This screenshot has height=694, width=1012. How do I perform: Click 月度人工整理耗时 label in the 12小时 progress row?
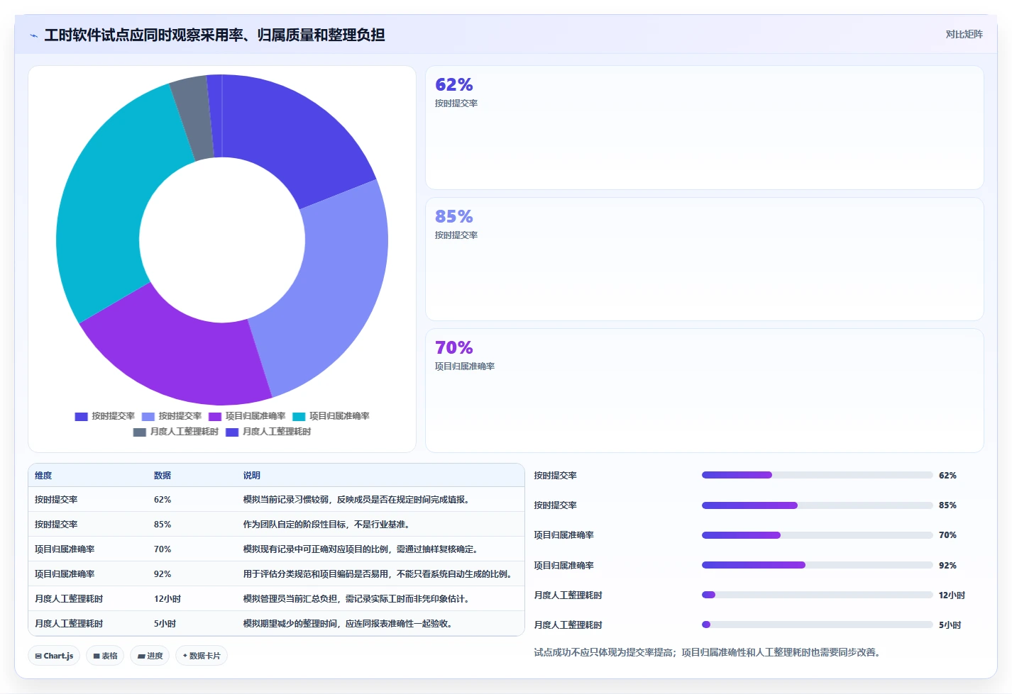pos(568,595)
